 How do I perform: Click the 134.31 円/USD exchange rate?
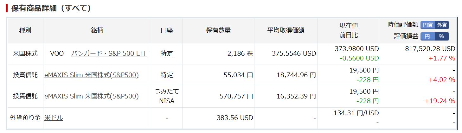point(356,113)
